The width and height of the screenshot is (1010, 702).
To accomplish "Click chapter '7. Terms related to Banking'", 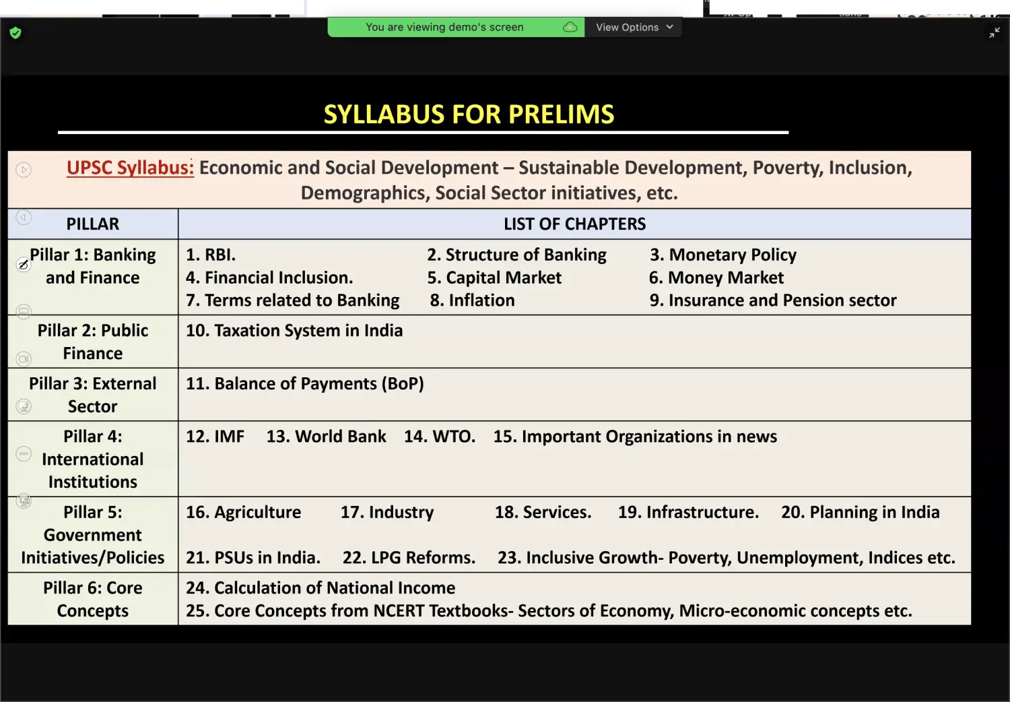I will click(x=293, y=300).
